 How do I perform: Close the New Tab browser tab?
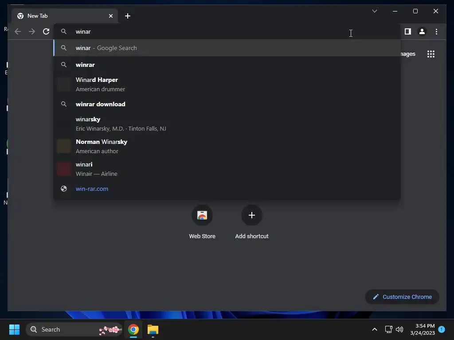(110, 16)
